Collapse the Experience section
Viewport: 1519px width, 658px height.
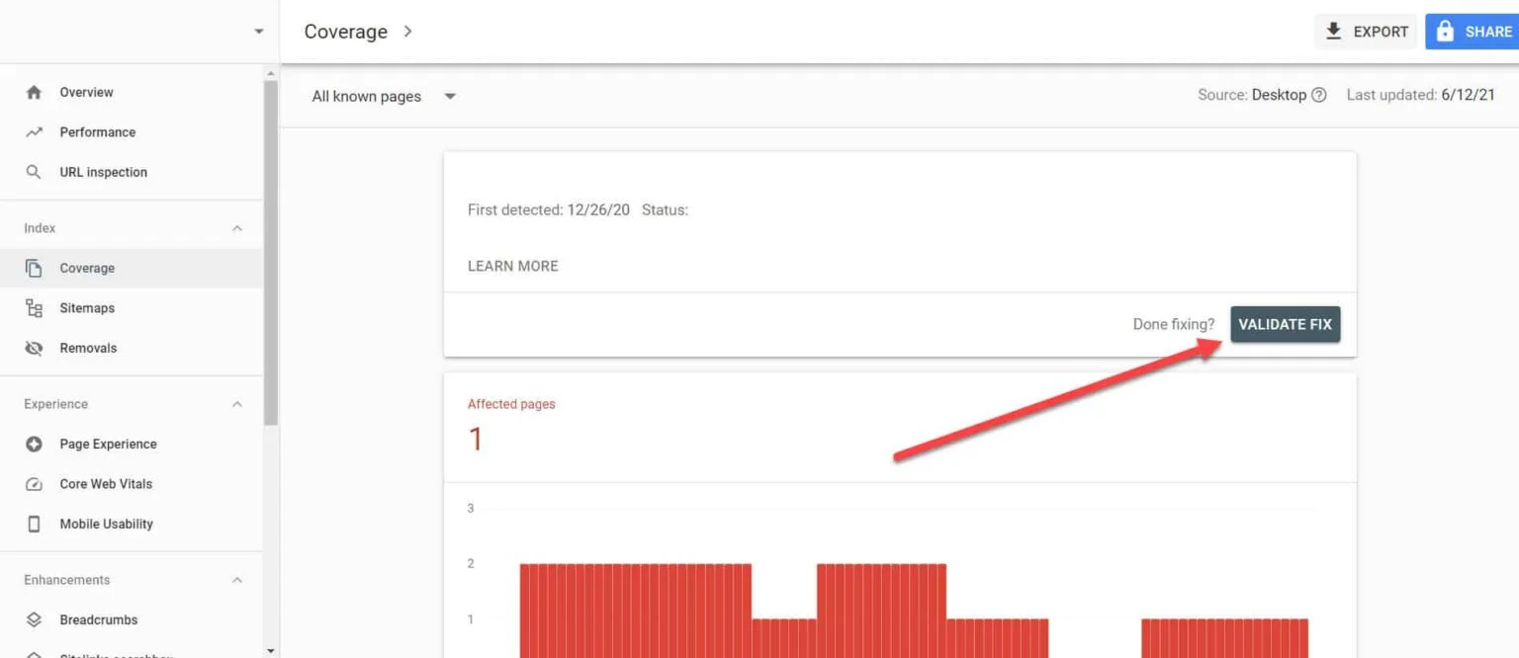pos(236,403)
